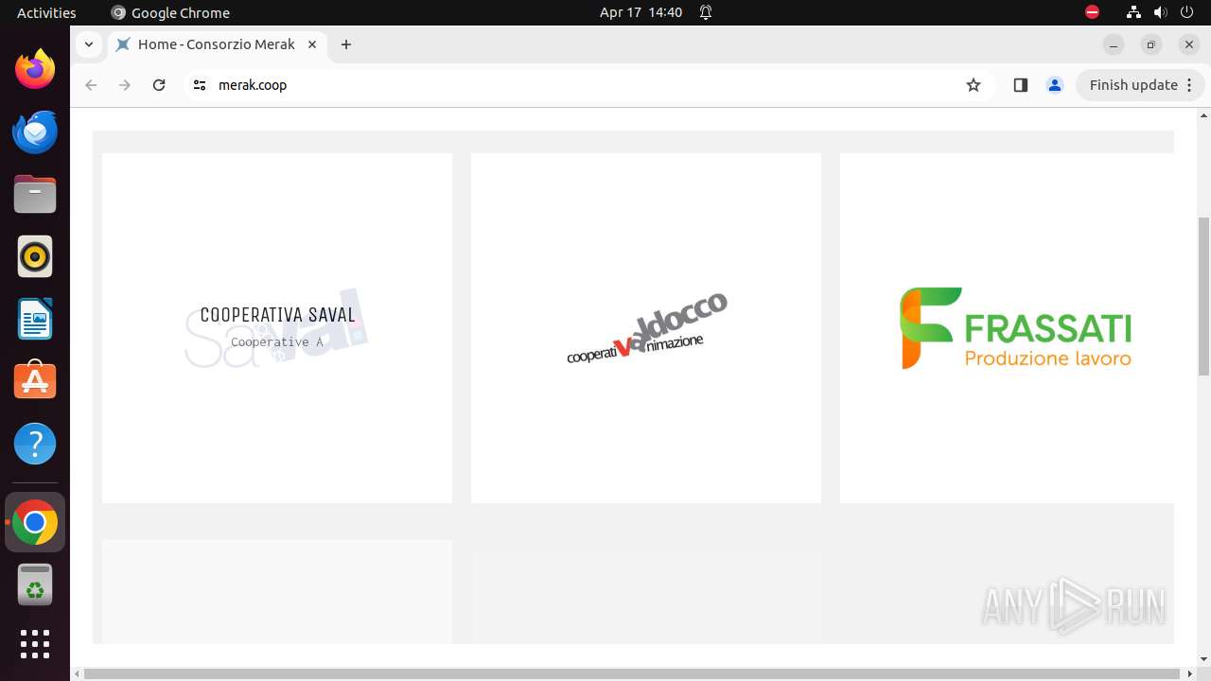Show the applications grid
Viewport: 1211px width, 681px height.
(35, 644)
